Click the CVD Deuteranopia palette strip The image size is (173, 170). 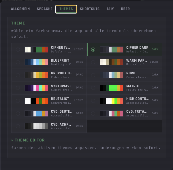tap(36, 113)
